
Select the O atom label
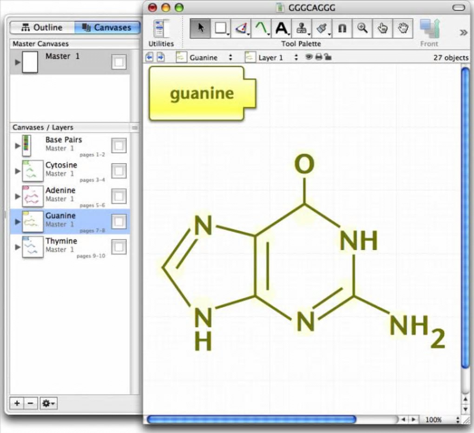[x=304, y=164]
